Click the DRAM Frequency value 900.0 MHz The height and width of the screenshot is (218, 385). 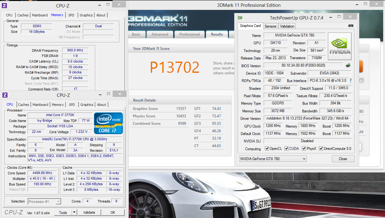75,50
